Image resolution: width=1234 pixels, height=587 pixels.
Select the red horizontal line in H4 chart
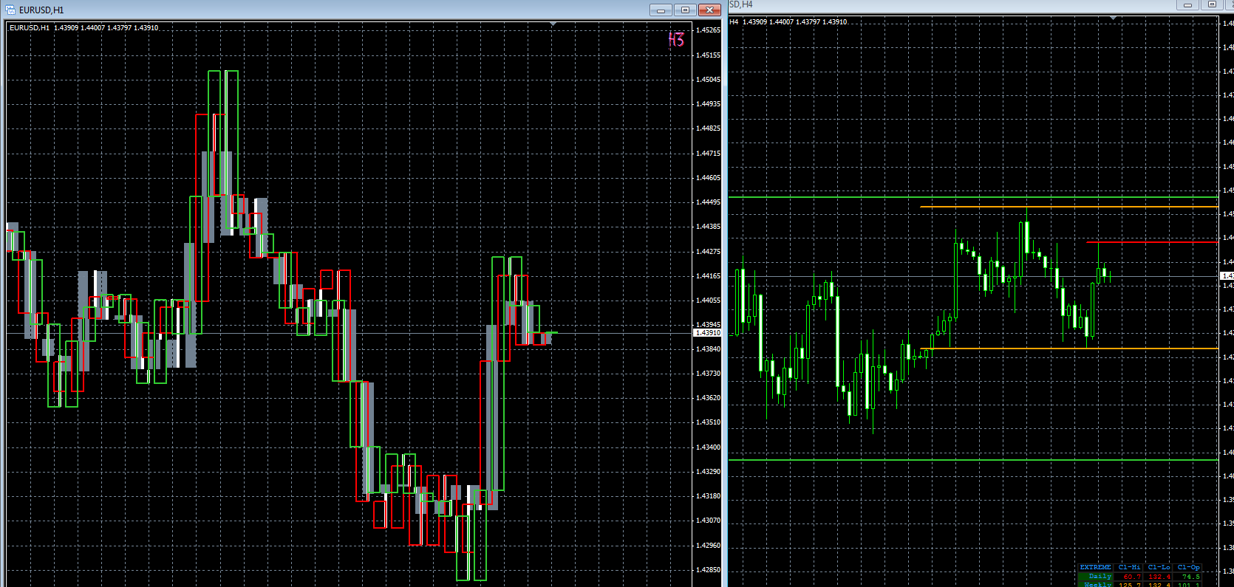coord(1151,242)
